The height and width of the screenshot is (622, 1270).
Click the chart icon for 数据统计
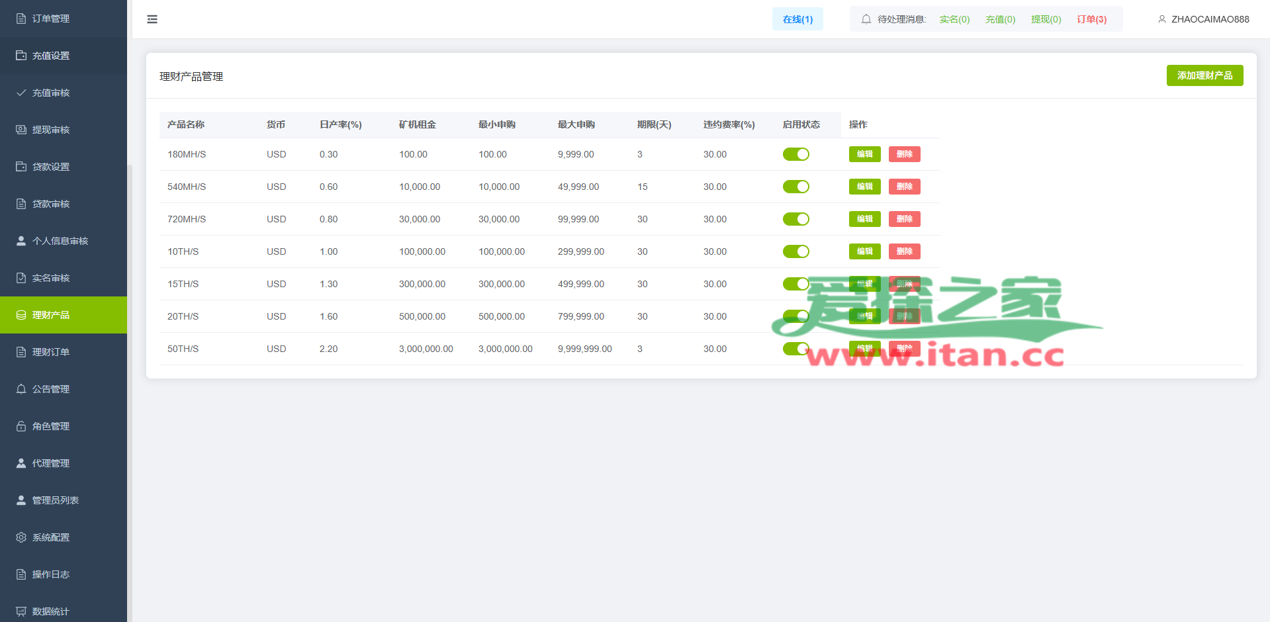[21, 611]
